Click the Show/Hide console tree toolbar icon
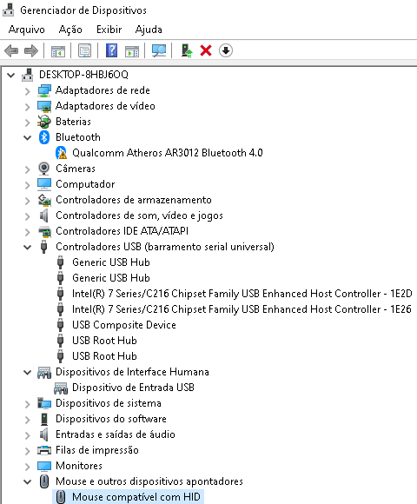The height and width of the screenshot is (504, 417). 58,50
